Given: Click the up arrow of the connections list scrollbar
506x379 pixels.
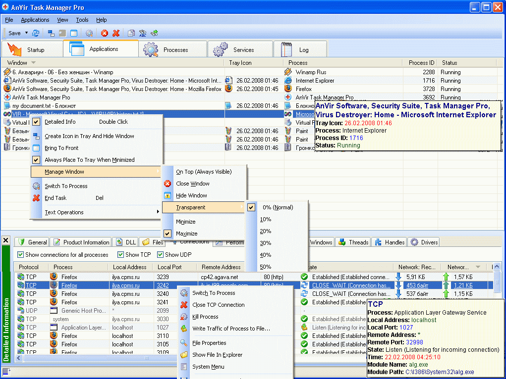Looking at the screenshot, I should coord(497,267).
